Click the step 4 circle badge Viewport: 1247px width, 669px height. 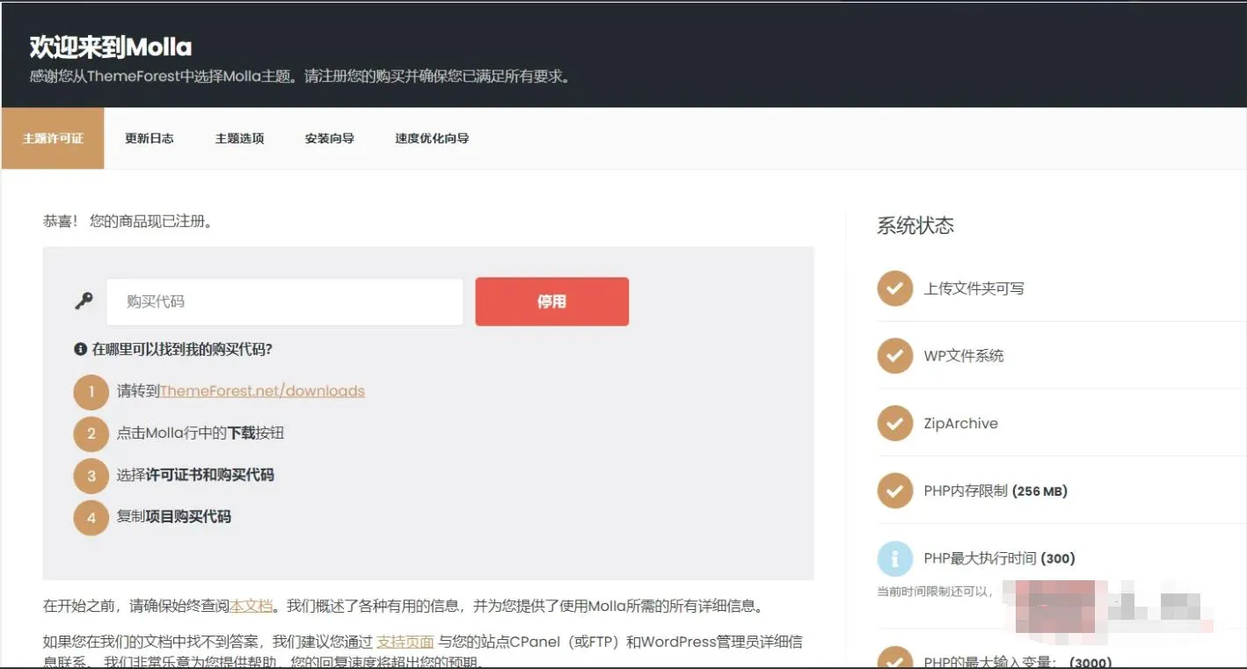click(91, 518)
